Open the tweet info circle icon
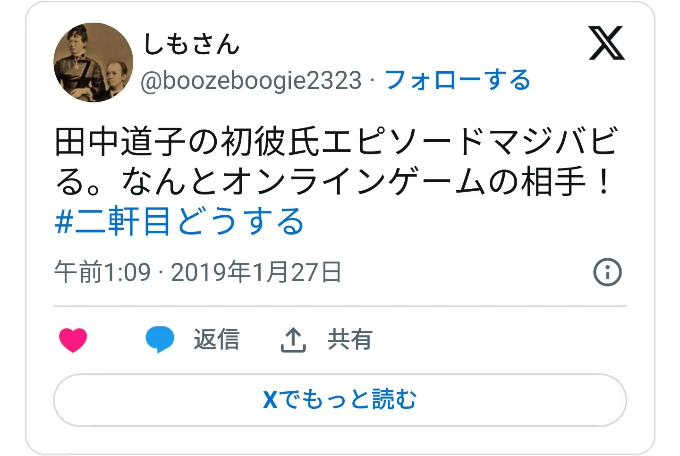Screen dimensions: 680x456 point(607,272)
